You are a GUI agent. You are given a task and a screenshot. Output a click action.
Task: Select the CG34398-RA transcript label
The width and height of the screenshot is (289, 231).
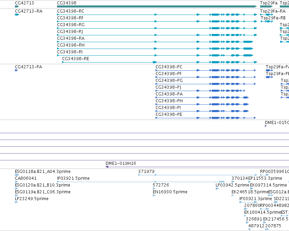coord(71,38)
